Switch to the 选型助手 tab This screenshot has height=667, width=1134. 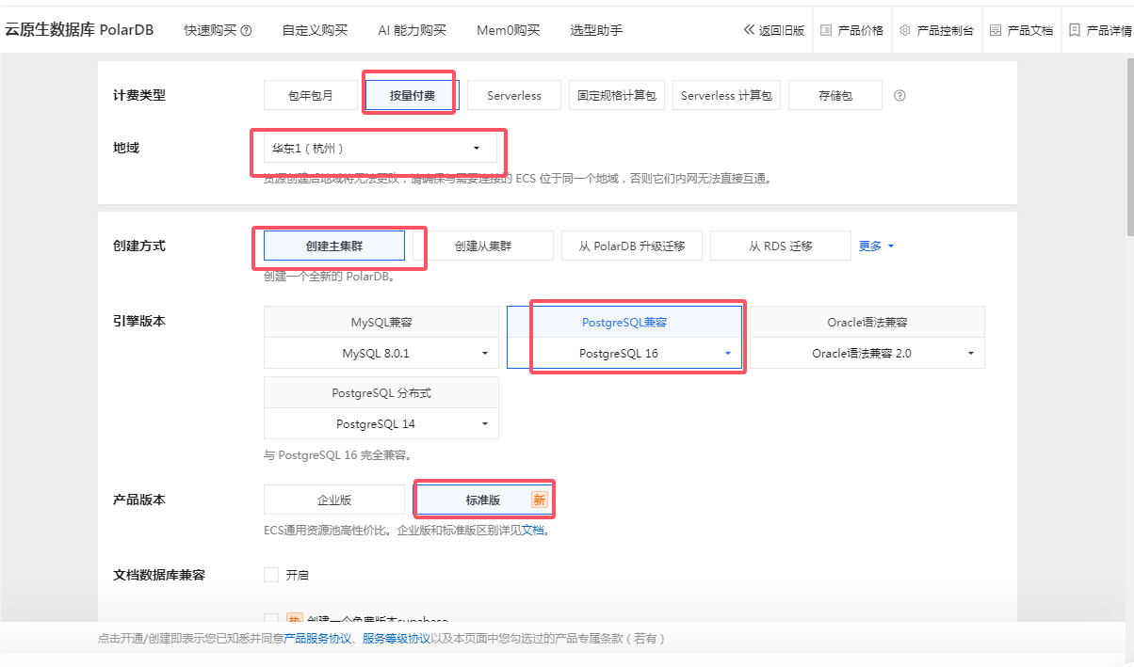coord(598,29)
